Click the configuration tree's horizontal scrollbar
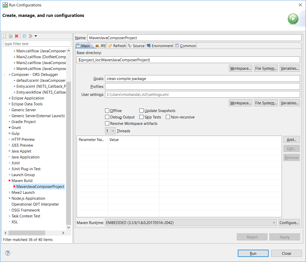The image size is (306, 262). [x=34, y=233]
